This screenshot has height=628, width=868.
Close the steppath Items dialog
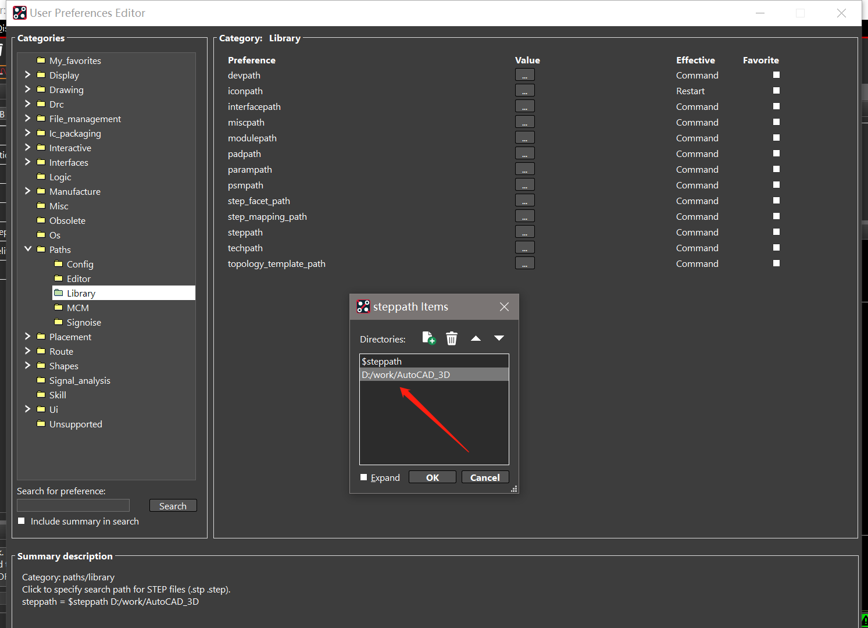coord(504,306)
